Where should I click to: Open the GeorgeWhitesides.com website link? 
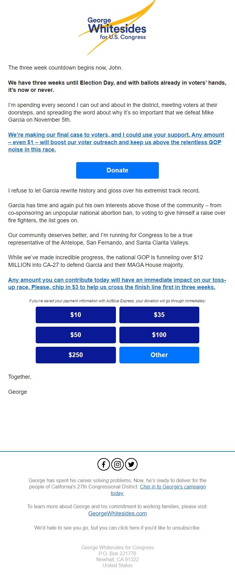click(x=117, y=513)
